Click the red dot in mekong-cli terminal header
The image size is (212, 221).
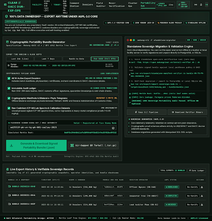128,40
